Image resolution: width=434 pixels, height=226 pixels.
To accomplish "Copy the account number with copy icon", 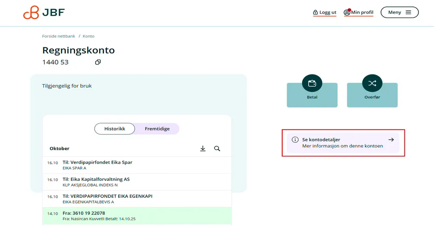I will coord(98,62).
